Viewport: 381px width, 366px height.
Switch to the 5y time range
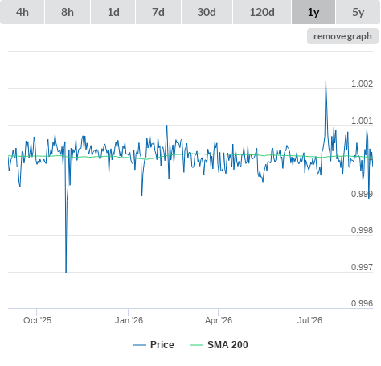pos(358,12)
